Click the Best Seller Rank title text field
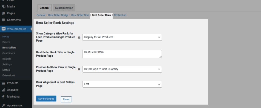This screenshot has width=261, height=108. (x=122, y=54)
